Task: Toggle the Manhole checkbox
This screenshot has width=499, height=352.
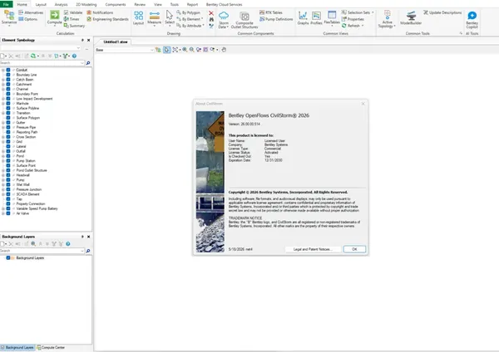Action: 8,103
